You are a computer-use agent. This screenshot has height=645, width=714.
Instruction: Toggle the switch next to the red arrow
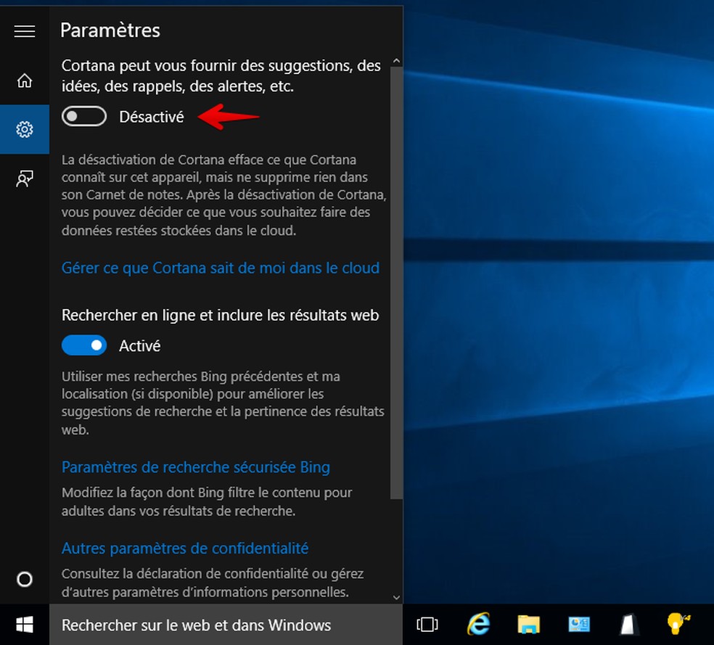click(x=83, y=115)
